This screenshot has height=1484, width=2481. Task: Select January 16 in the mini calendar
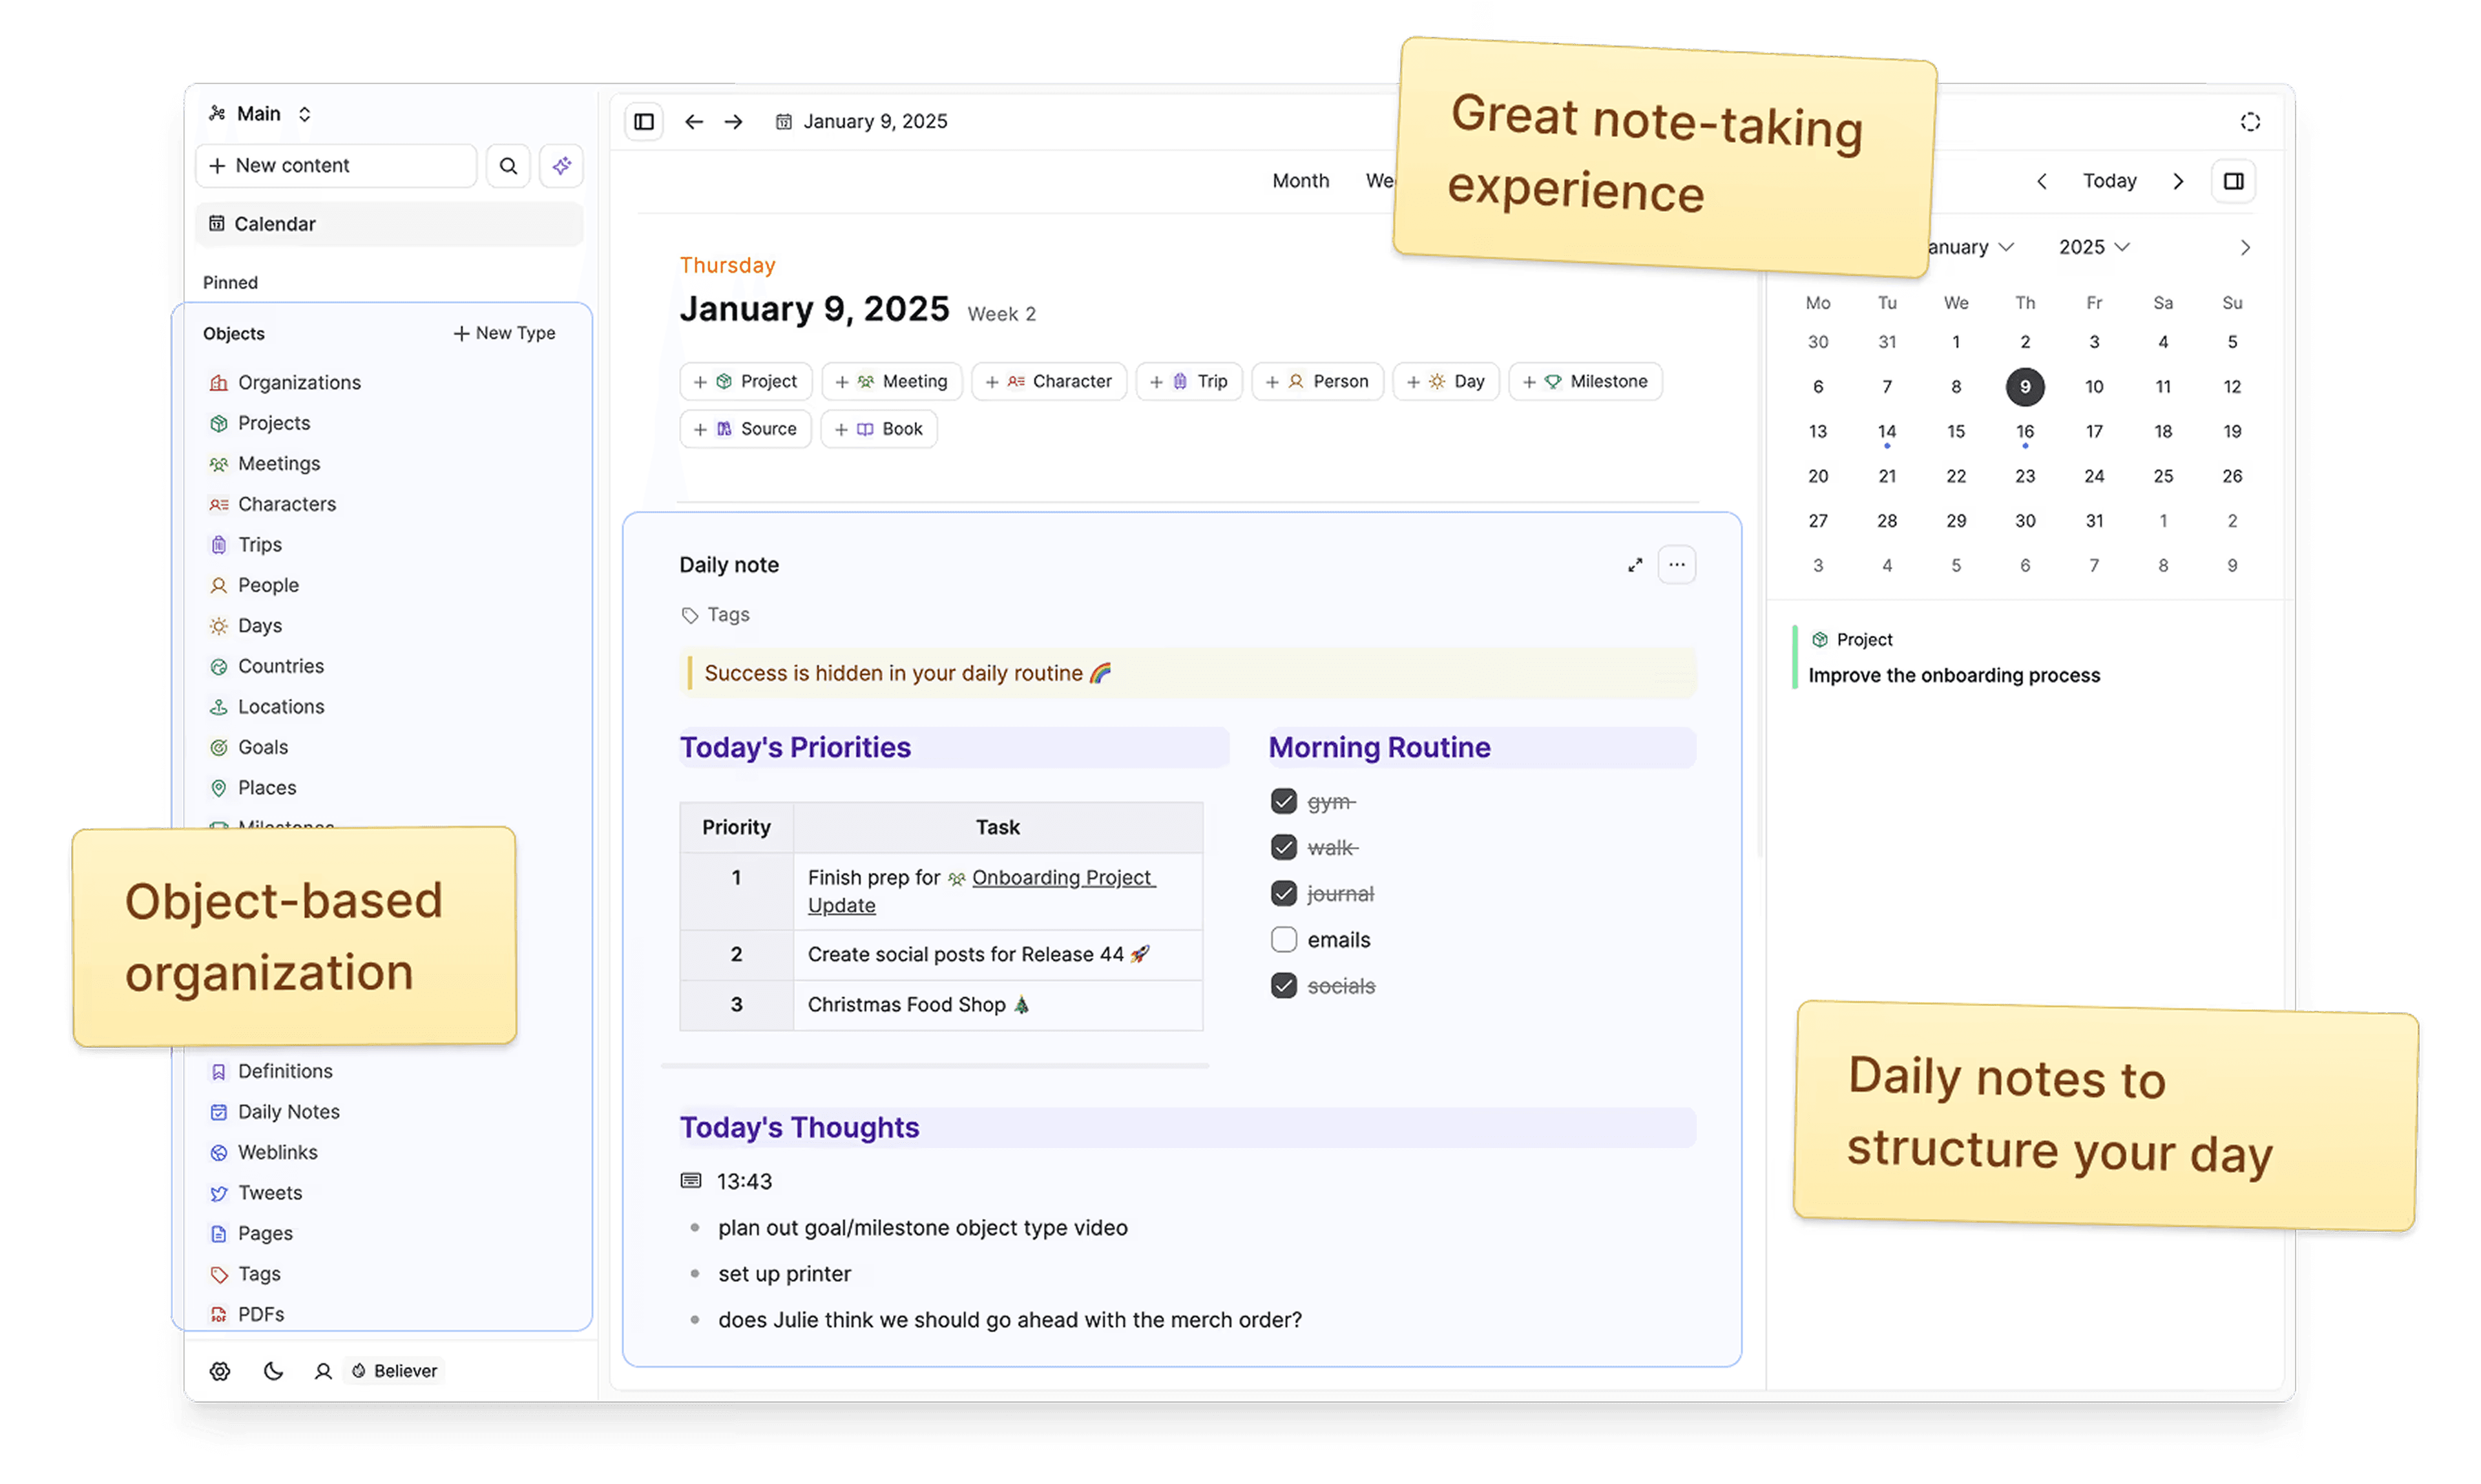2025,431
